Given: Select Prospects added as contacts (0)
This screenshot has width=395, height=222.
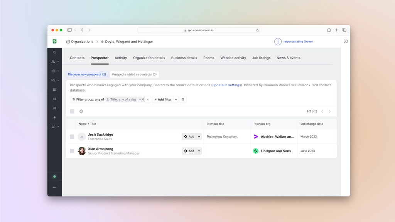Looking at the screenshot, I should pyautogui.click(x=134, y=74).
